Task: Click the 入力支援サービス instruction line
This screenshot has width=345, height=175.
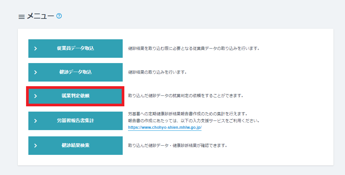Action: [194, 121]
